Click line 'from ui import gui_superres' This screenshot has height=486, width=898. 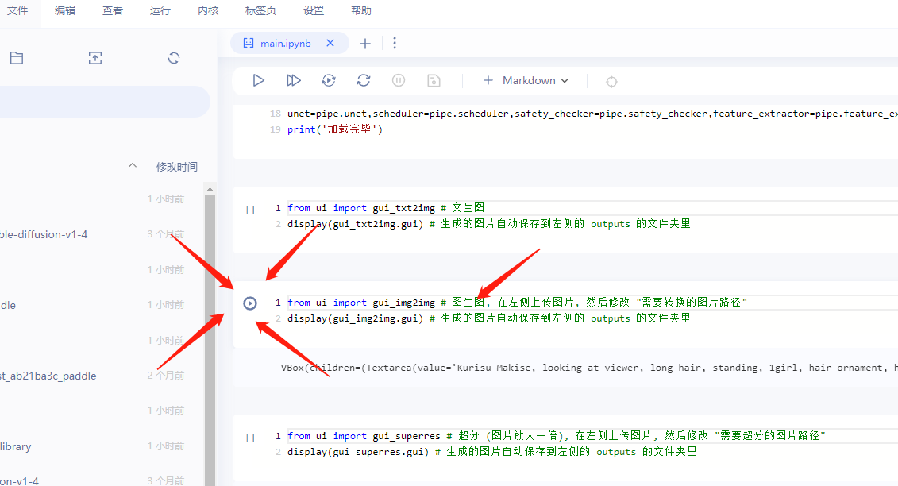556,435
